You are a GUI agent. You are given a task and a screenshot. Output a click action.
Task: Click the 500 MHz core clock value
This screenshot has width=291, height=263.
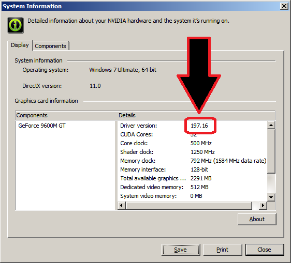[201, 143]
